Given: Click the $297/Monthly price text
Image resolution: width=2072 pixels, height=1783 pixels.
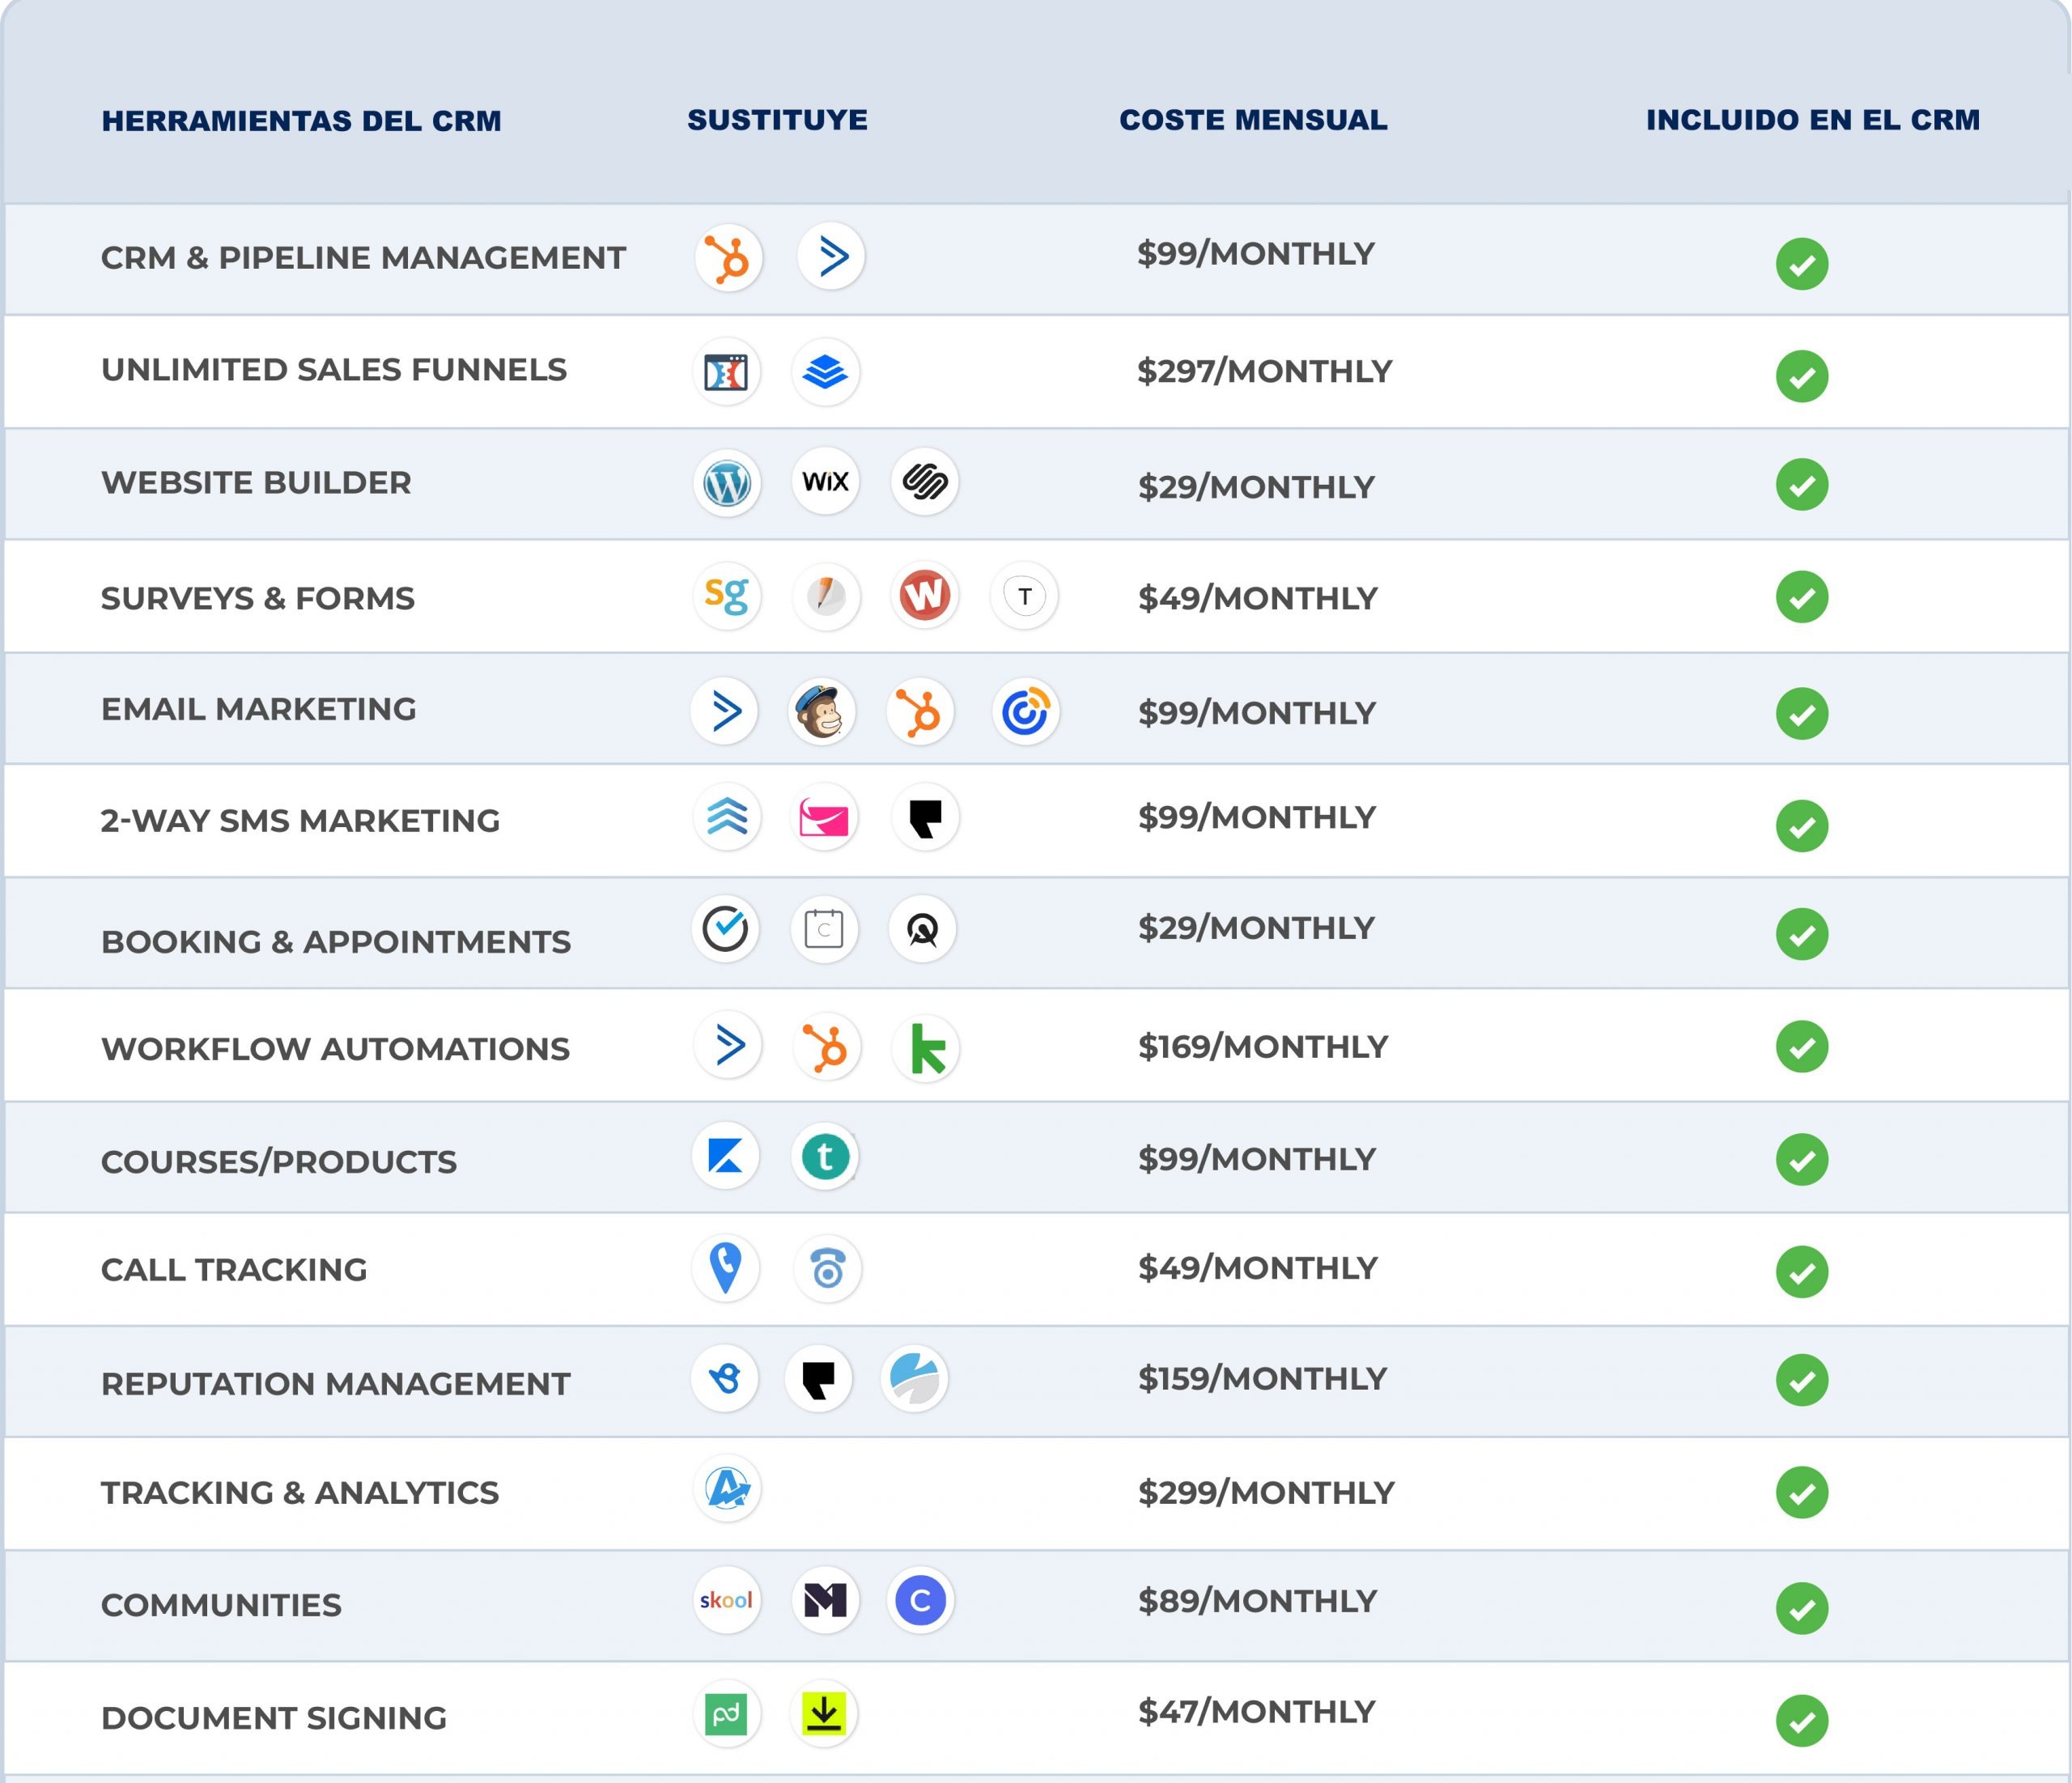Looking at the screenshot, I should (x=1264, y=372).
